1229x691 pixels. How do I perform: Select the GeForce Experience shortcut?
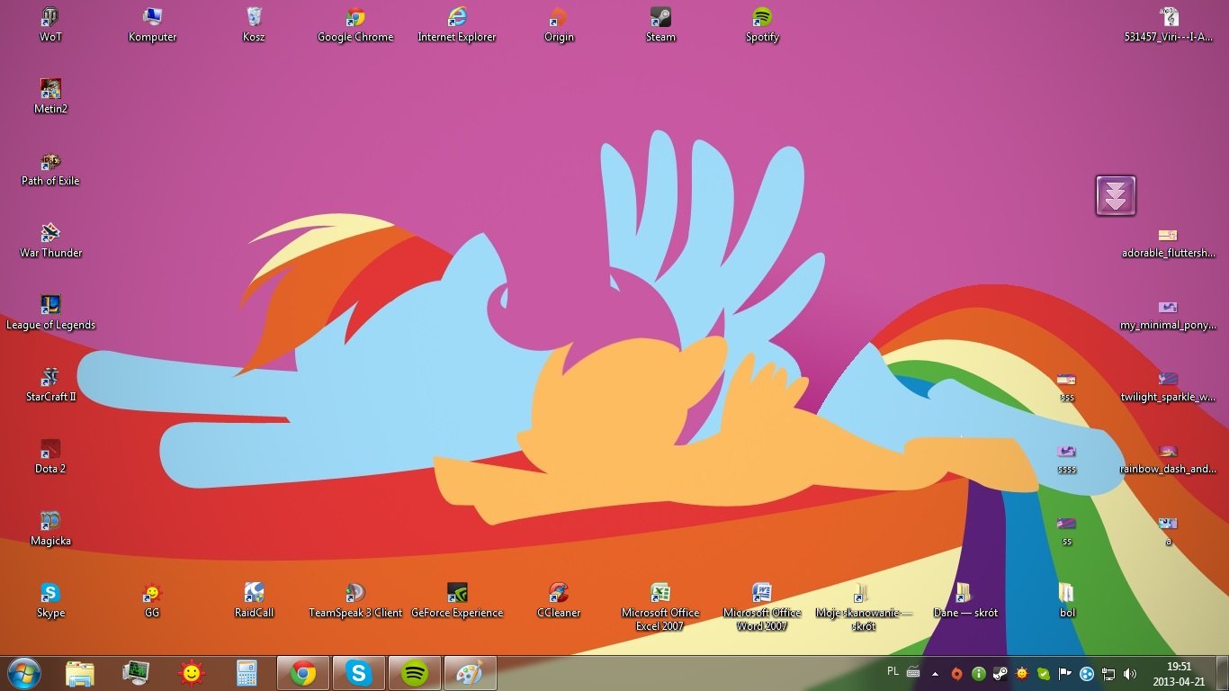(457, 601)
